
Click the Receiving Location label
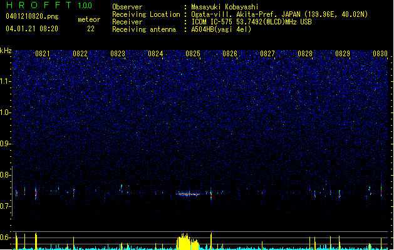point(146,14)
